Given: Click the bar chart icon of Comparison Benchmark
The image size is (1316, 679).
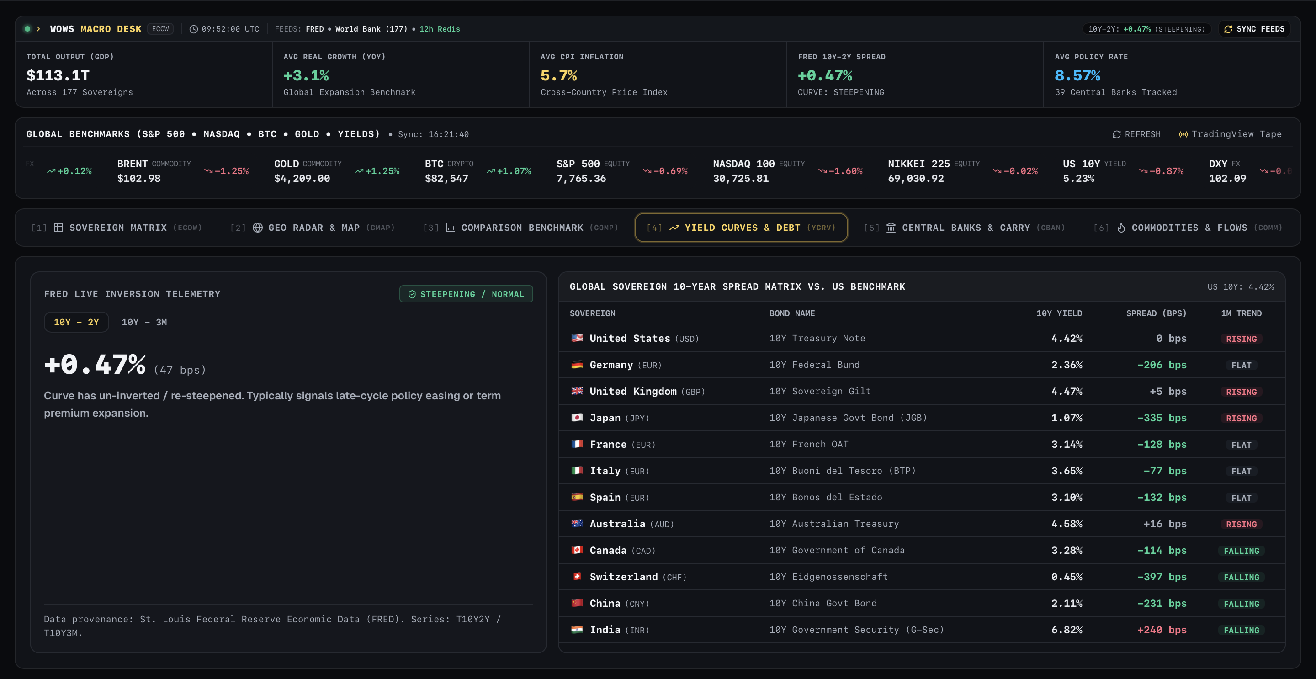Looking at the screenshot, I should click(x=450, y=228).
